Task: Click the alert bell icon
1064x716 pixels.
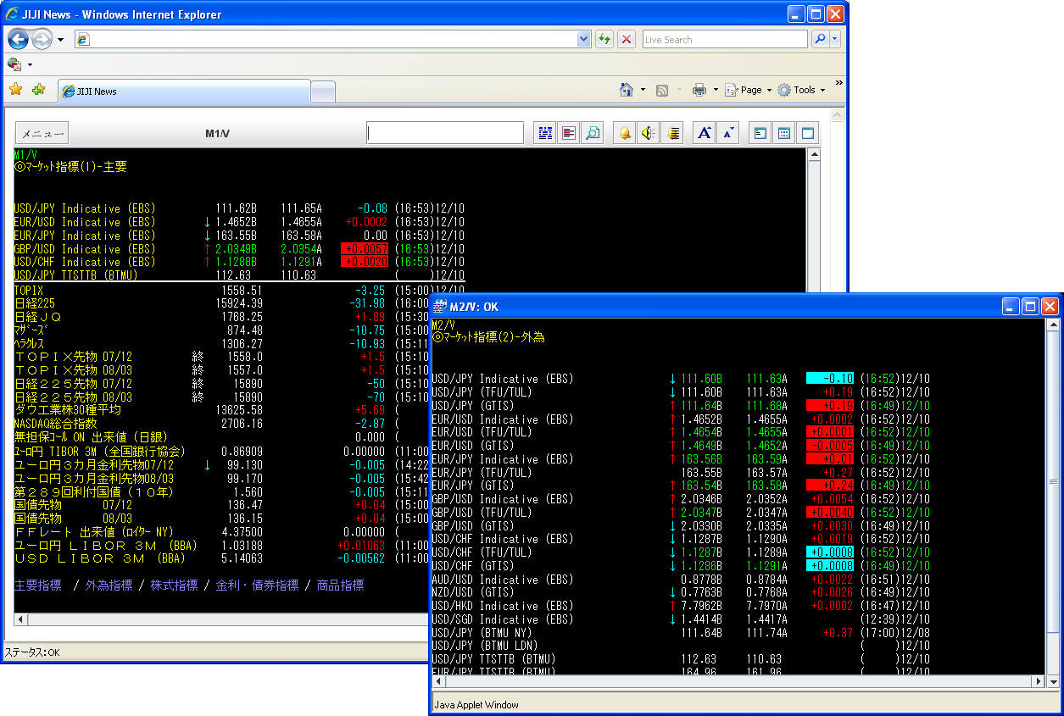Action: point(626,133)
